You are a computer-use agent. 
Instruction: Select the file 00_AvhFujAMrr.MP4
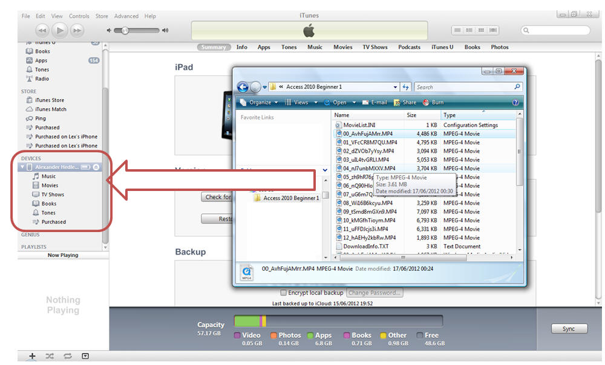(368, 134)
